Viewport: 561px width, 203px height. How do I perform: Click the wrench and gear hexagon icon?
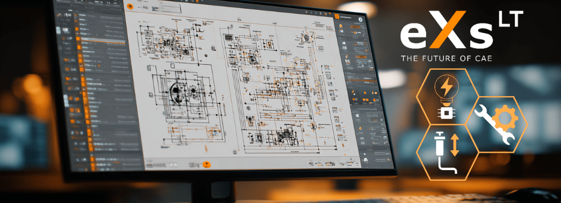(x=496, y=124)
